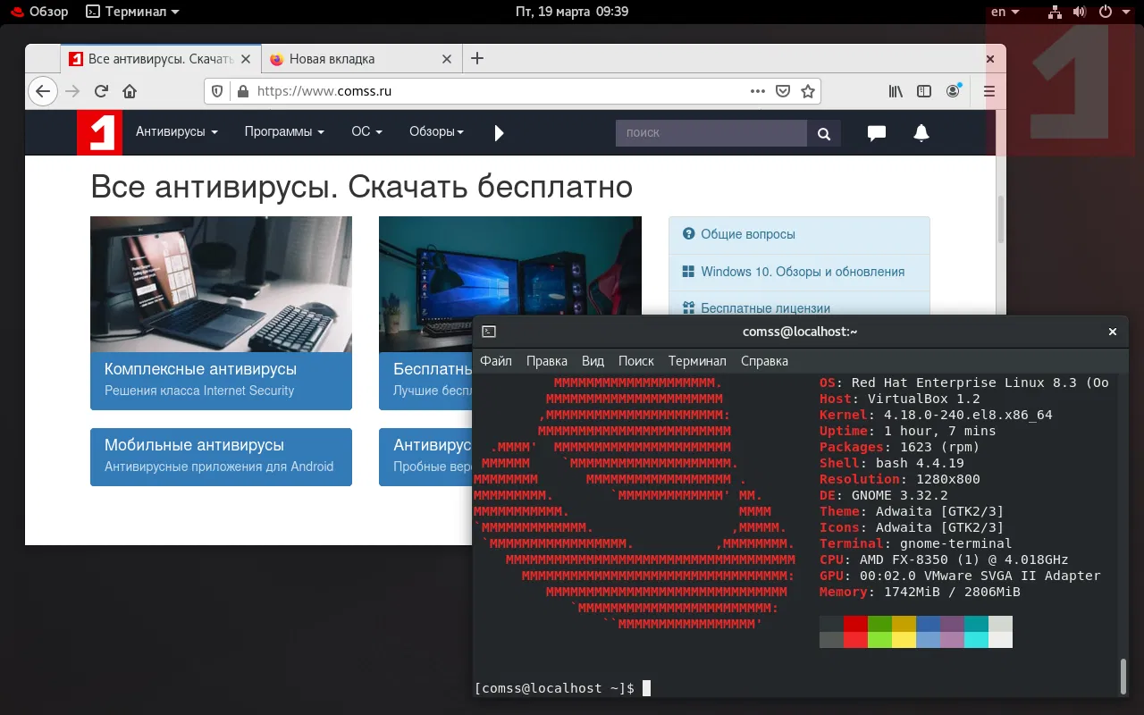The height and width of the screenshot is (715, 1144).
Task: Open the Файл menu in terminal
Action: pyautogui.click(x=496, y=361)
